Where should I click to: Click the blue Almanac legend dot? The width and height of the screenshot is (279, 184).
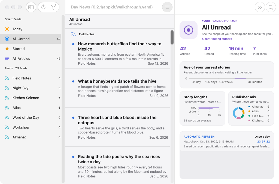point(249,106)
